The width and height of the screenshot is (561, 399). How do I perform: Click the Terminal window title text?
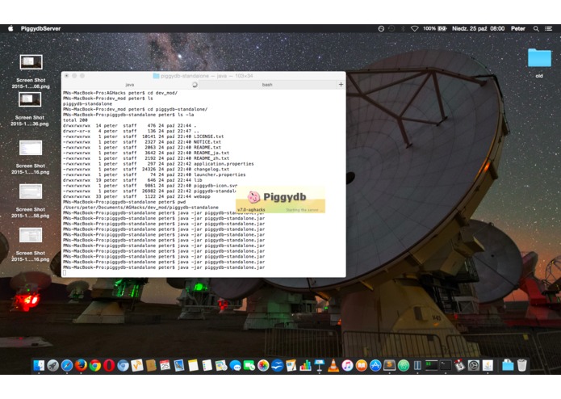click(207, 76)
